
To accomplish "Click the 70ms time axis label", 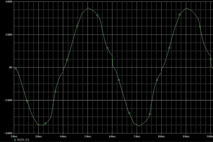I will (x=137, y=136).
